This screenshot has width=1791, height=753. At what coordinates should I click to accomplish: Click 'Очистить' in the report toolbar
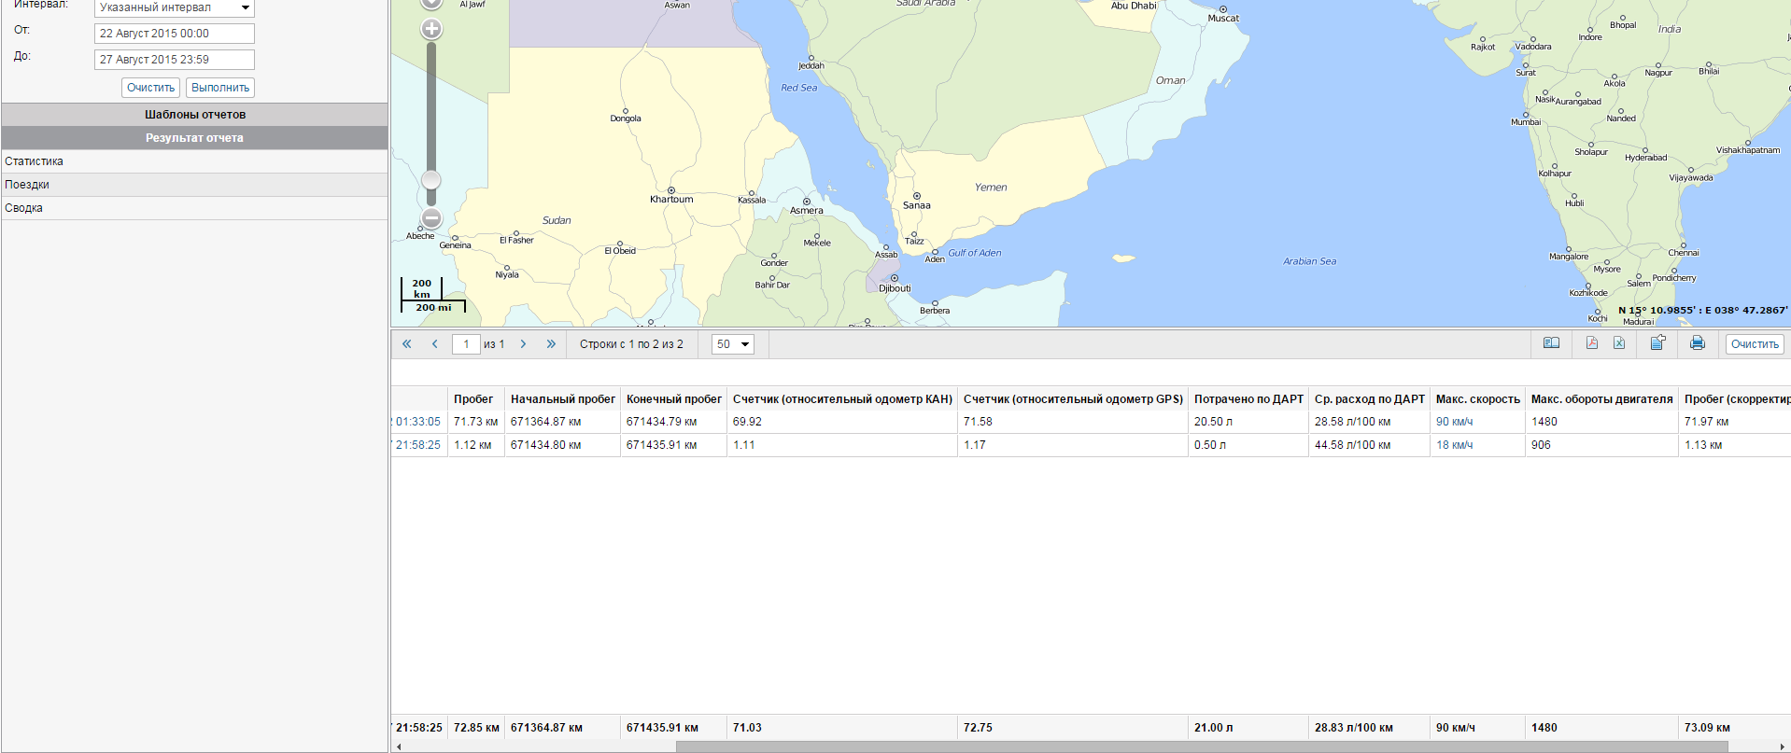click(x=1755, y=344)
